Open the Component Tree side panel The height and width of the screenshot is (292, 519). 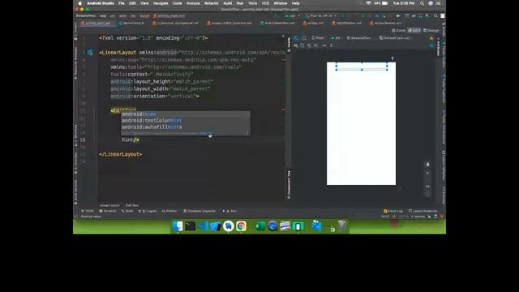[x=289, y=185]
